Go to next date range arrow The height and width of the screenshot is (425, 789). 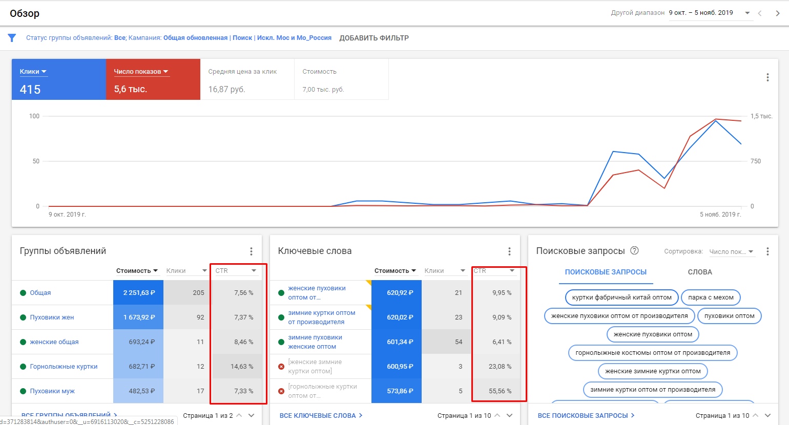pos(777,13)
